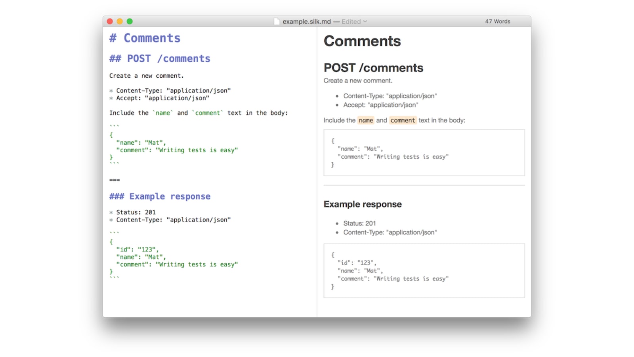The width and height of the screenshot is (634, 357).
Task: Click the highlighted 'name' code tag in preview
Action: pos(366,120)
